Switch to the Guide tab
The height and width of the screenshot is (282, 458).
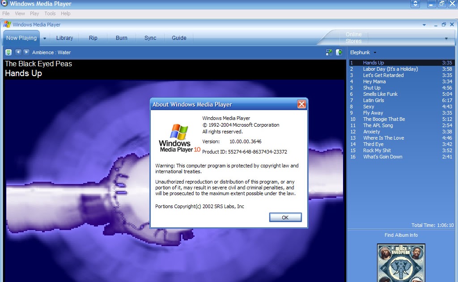click(179, 38)
